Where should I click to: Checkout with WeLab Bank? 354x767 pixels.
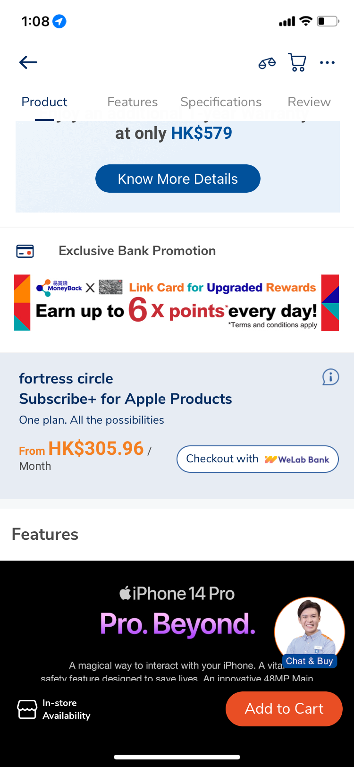257,459
